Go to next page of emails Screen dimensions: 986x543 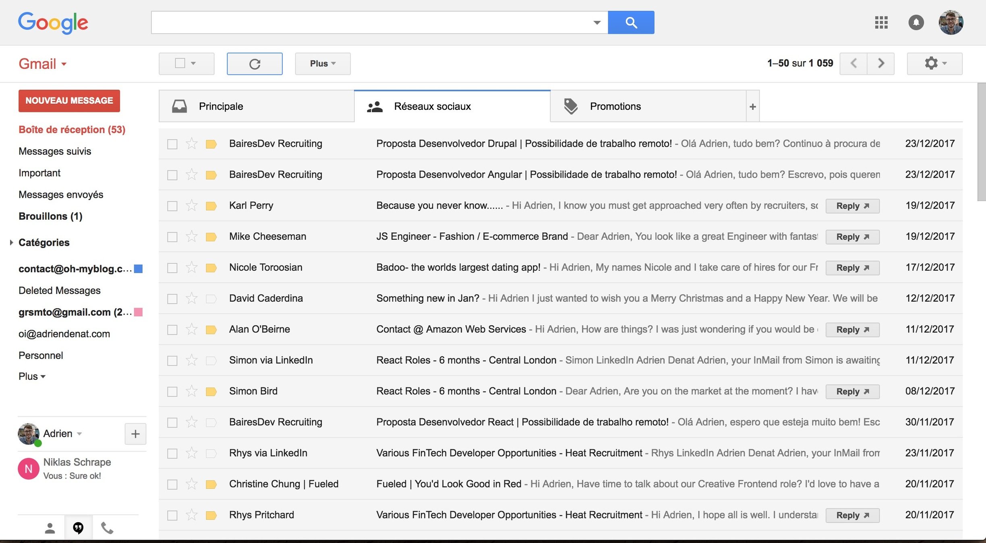pos(881,64)
